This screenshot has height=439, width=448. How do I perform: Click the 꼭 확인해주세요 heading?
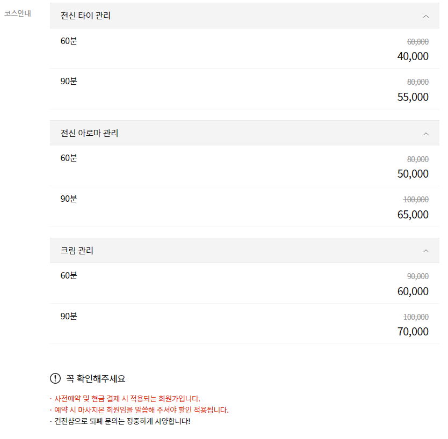[96, 378]
